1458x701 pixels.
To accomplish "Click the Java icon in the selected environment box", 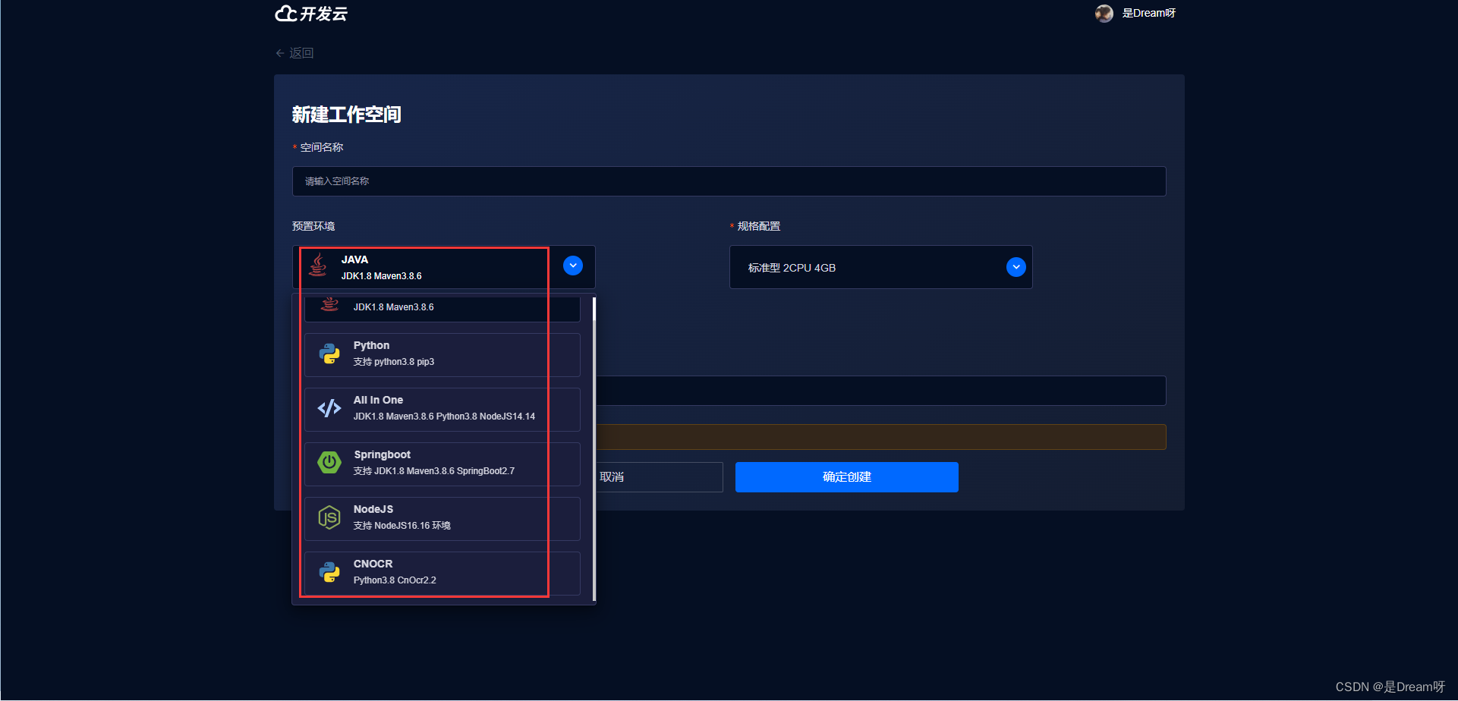I will [318, 266].
